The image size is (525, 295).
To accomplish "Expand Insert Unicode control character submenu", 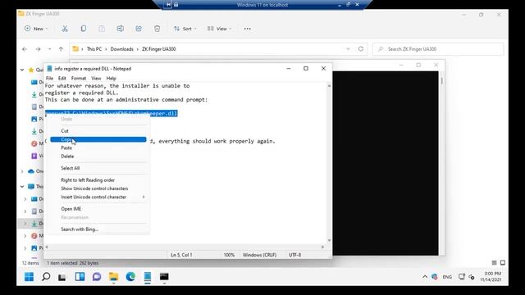I will pyautogui.click(x=98, y=197).
